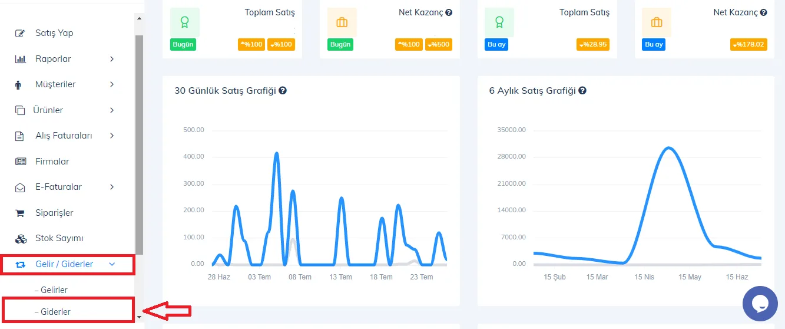785x329 pixels.
Task: Click the Raporlar bar chart icon
Action: [x=21, y=59]
